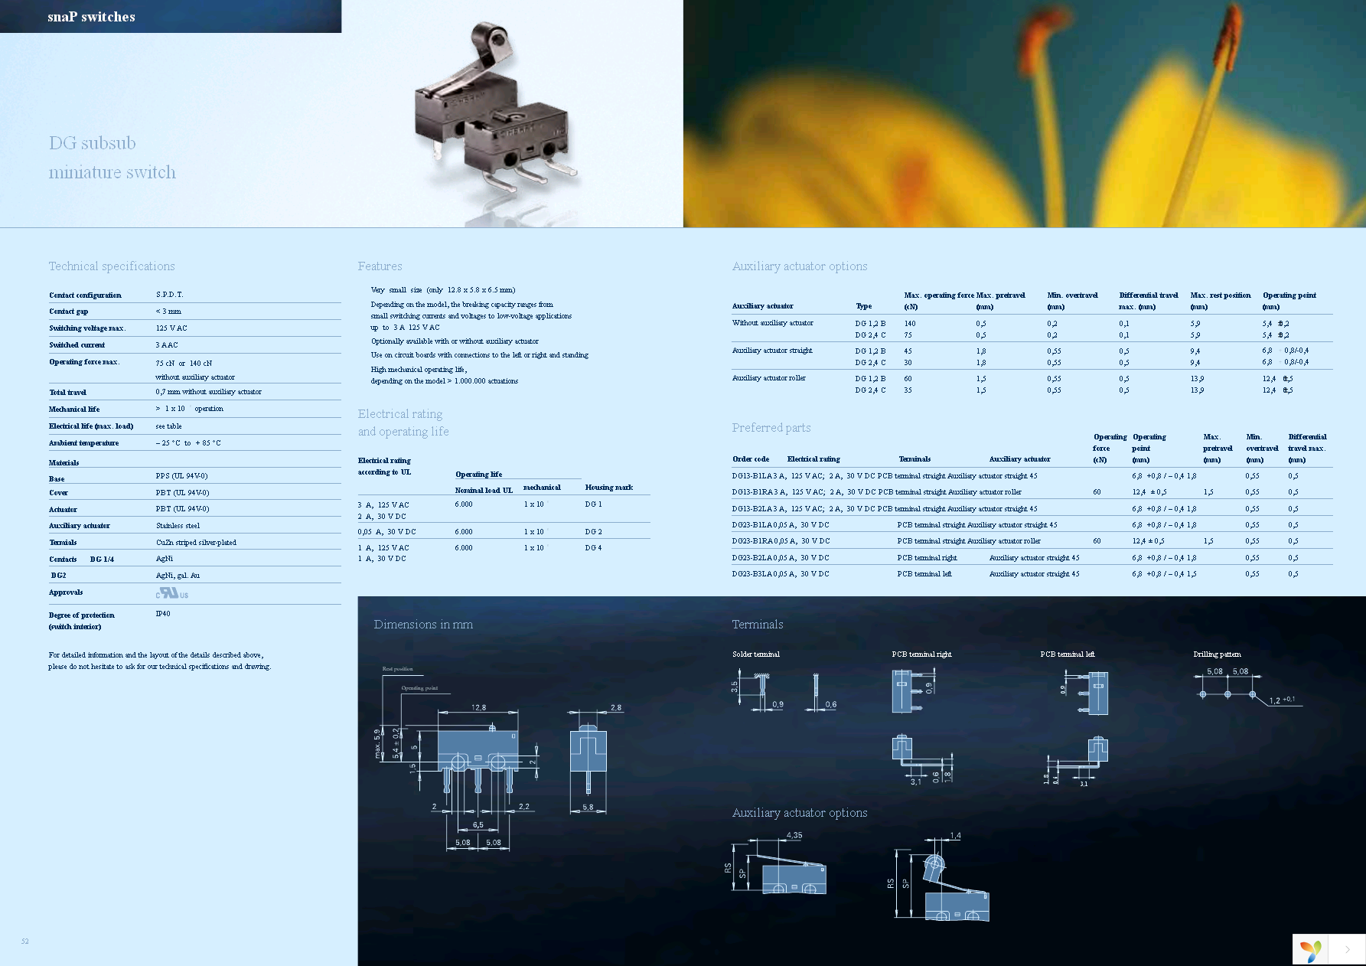Click the 'Housing mark' column header
The image size is (1366, 966).
coord(609,488)
